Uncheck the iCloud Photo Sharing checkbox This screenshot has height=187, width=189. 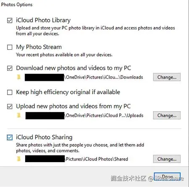[10, 138]
